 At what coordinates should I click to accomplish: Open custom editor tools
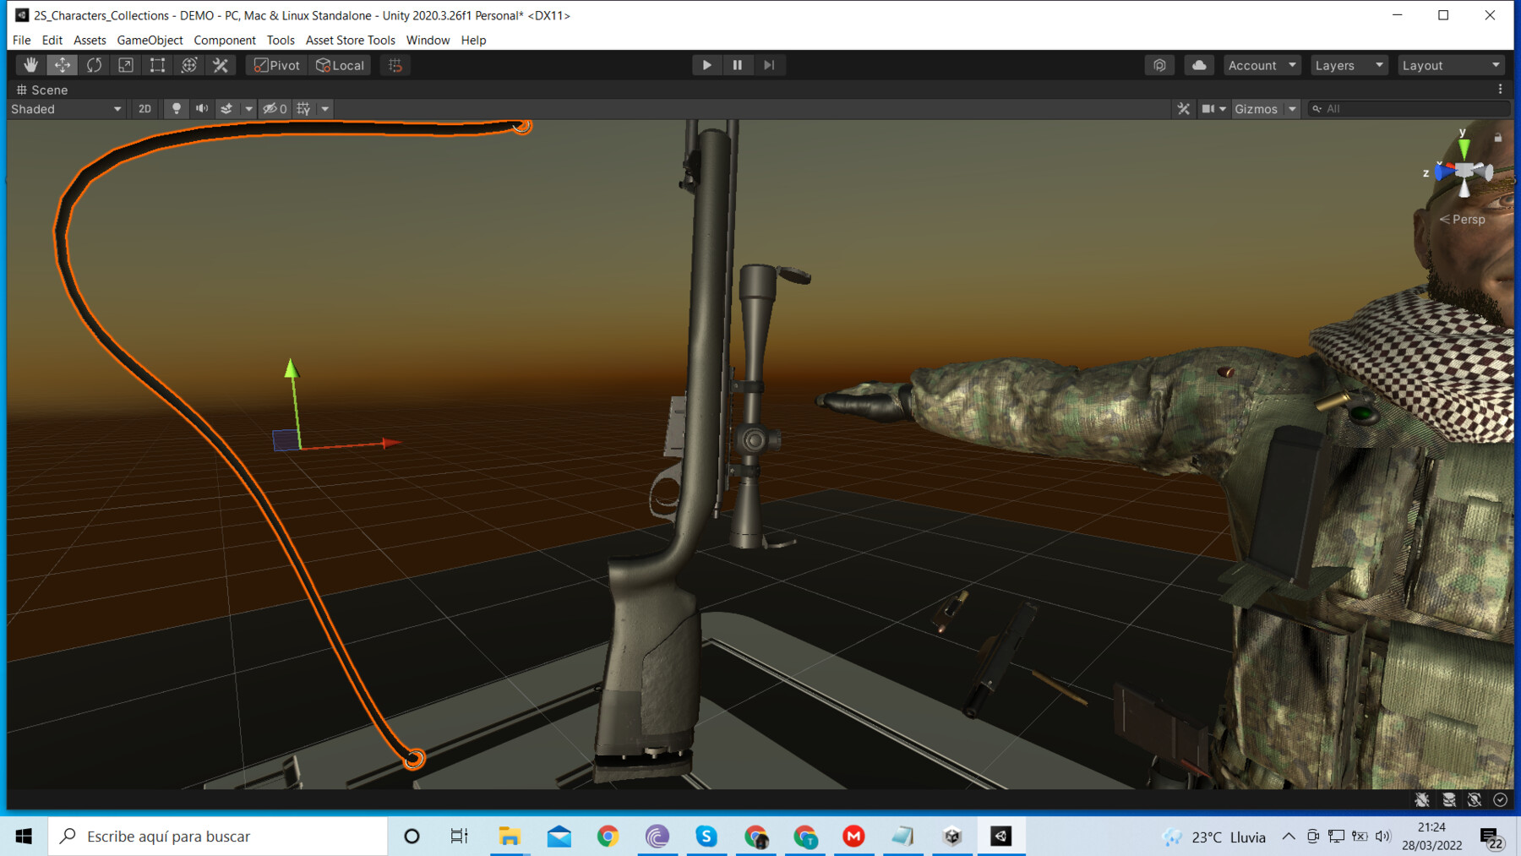click(x=221, y=65)
